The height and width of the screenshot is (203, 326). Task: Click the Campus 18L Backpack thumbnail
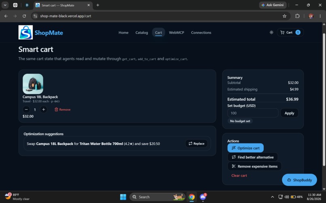pyautogui.click(x=33, y=84)
